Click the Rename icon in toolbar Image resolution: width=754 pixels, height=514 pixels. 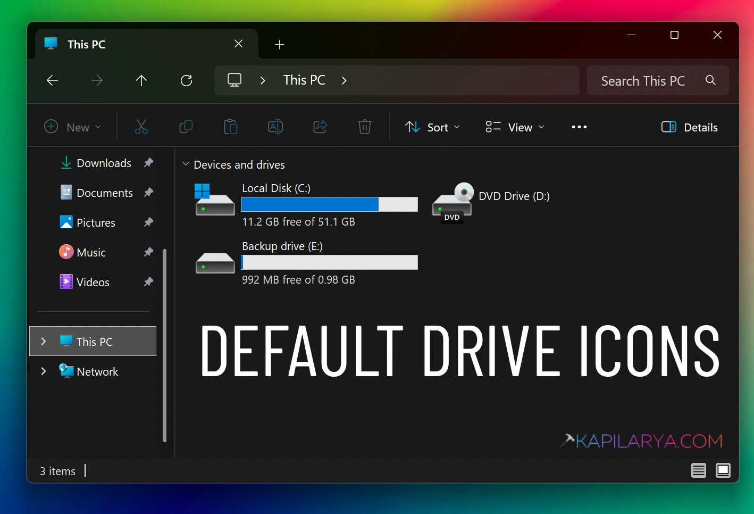coord(275,127)
